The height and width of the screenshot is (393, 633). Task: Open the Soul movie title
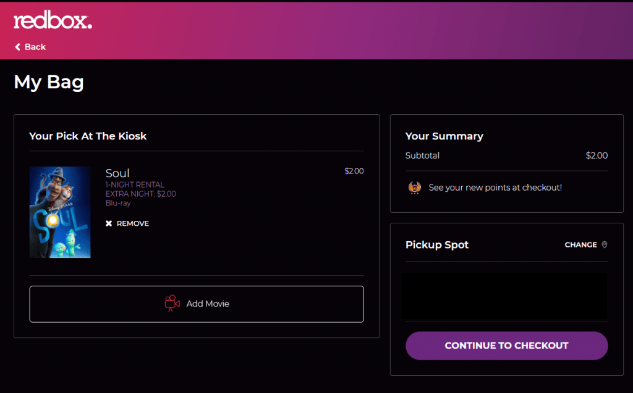tap(117, 173)
